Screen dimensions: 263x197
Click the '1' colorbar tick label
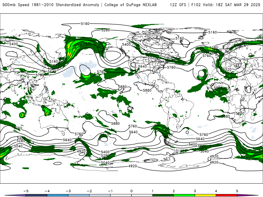(x=153, y=191)
